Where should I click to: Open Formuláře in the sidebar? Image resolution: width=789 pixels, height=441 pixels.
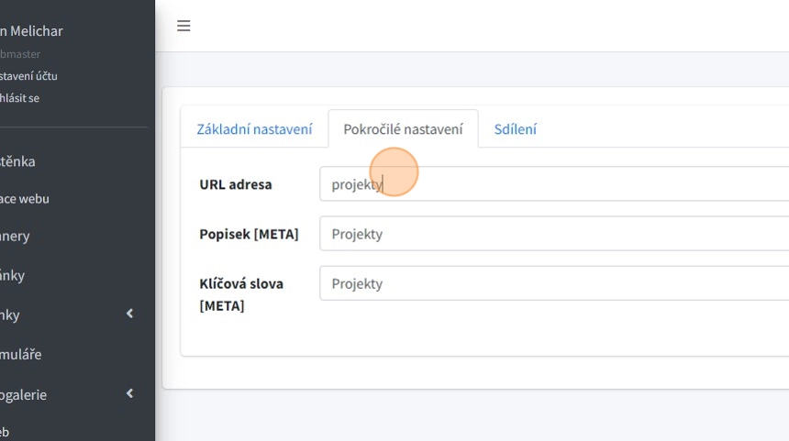(x=21, y=354)
